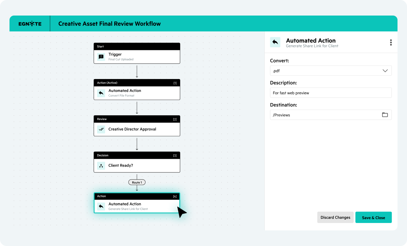Select the Route 1 connector label

(x=137, y=182)
